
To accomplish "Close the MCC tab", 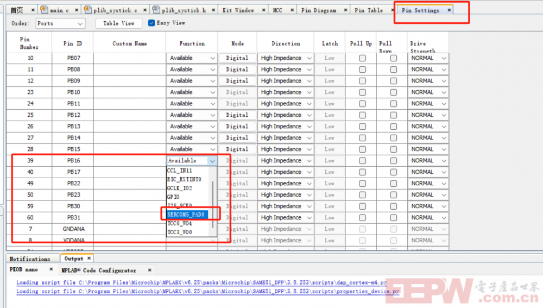I will pos(292,10).
